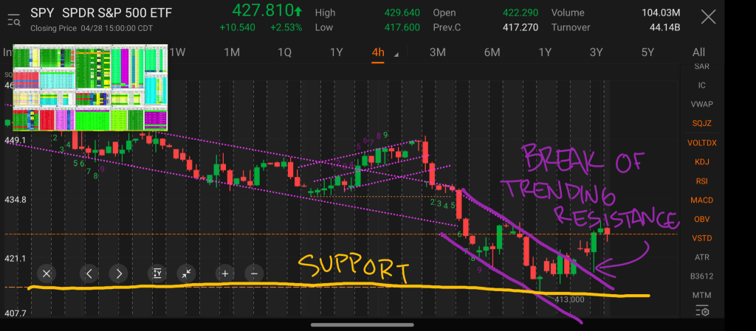The height and width of the screenshot is (331, 756).
Task: Toggle the KDJ indicator
Action: (701, 161)
